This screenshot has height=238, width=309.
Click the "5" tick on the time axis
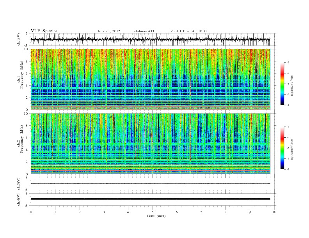coord(153,212)
